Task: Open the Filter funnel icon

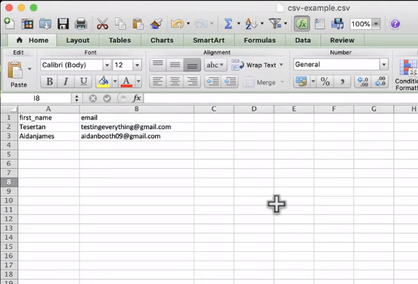Action: [275, 24]
